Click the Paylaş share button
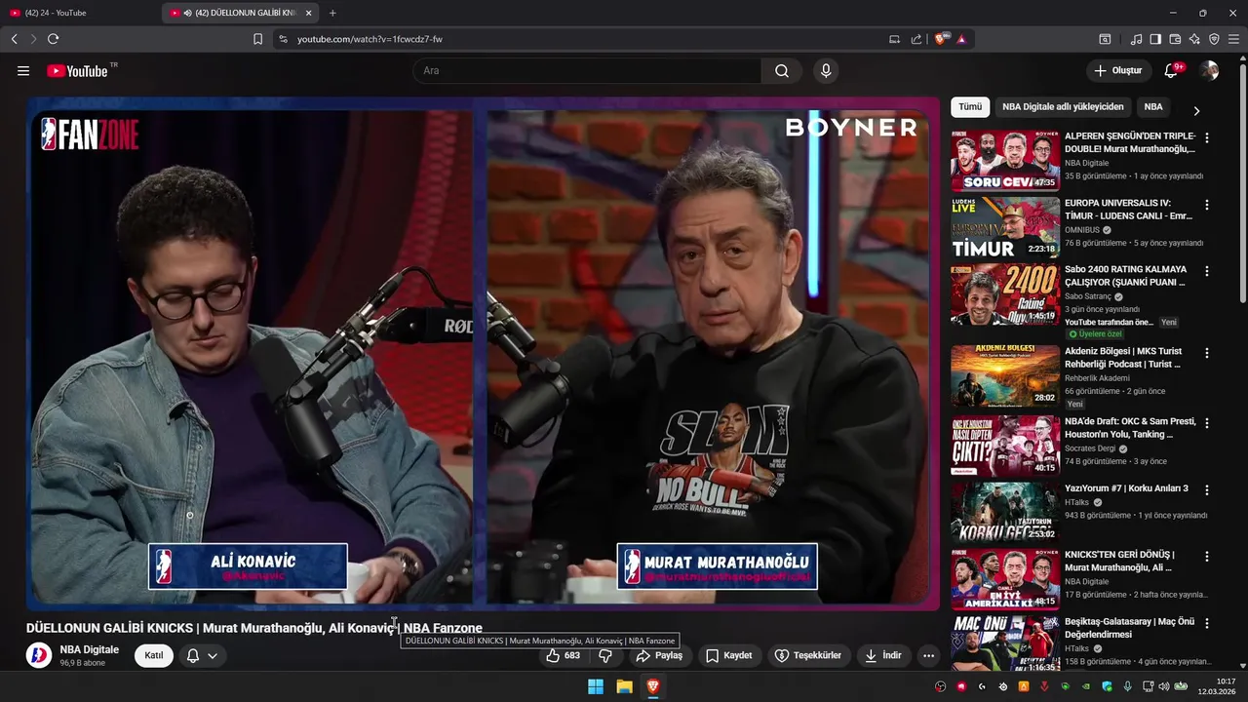Viewport: 1248px width, 702px height. tap(659, 655)
